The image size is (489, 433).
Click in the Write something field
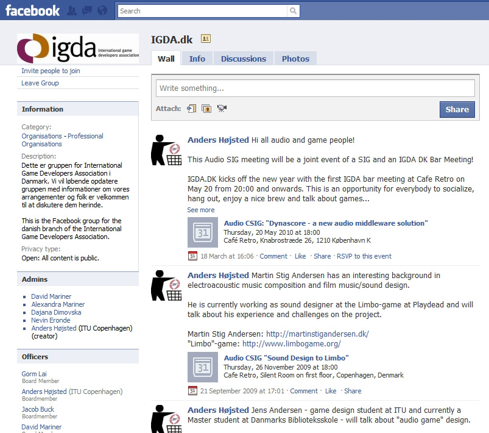pyautogui.click(x=315, y=88)
